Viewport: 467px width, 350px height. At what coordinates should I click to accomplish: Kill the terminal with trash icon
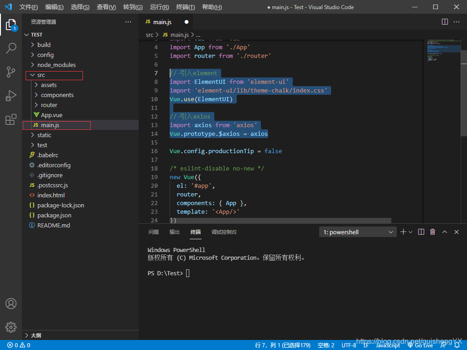tap(432, 232)
